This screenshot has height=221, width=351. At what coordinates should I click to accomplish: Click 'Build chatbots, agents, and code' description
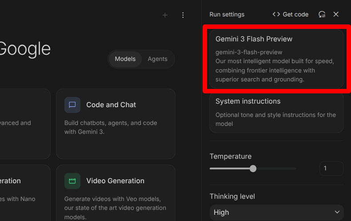111,127
